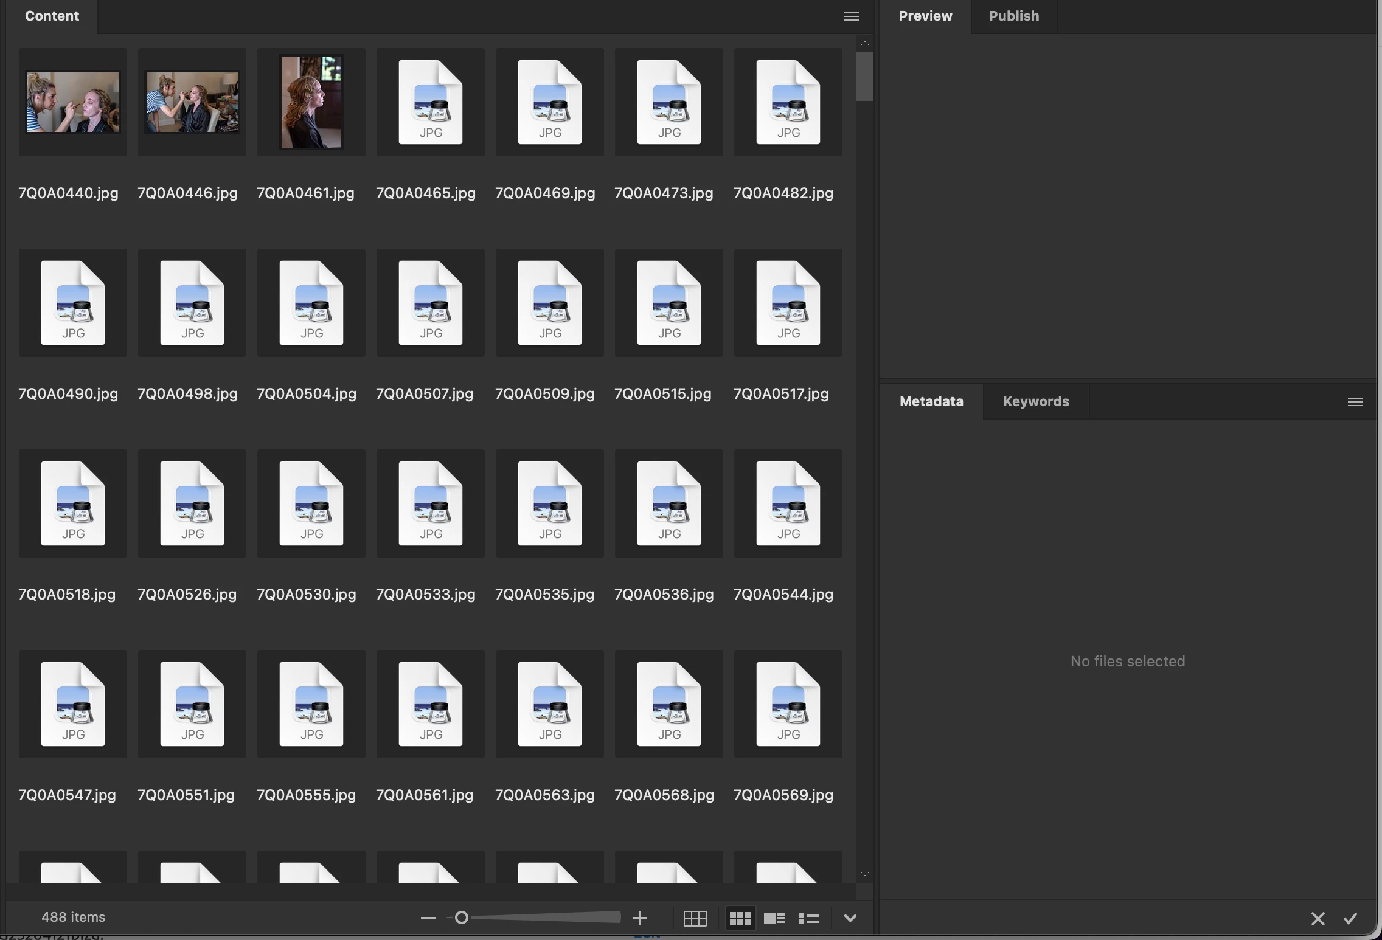The height and width of the screenshot is (940, 1382).
Task: Open the Metadata panel options menu
Action: [1355, 402]
